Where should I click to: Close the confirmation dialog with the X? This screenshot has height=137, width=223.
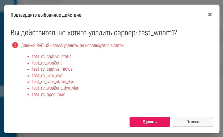coord(210,15)
